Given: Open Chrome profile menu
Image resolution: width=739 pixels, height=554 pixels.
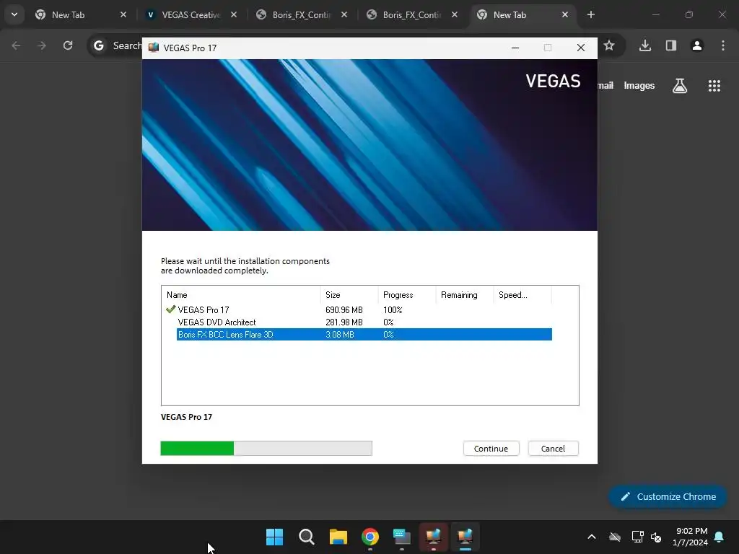Looking at the screenshot, I should coord(697,45).
